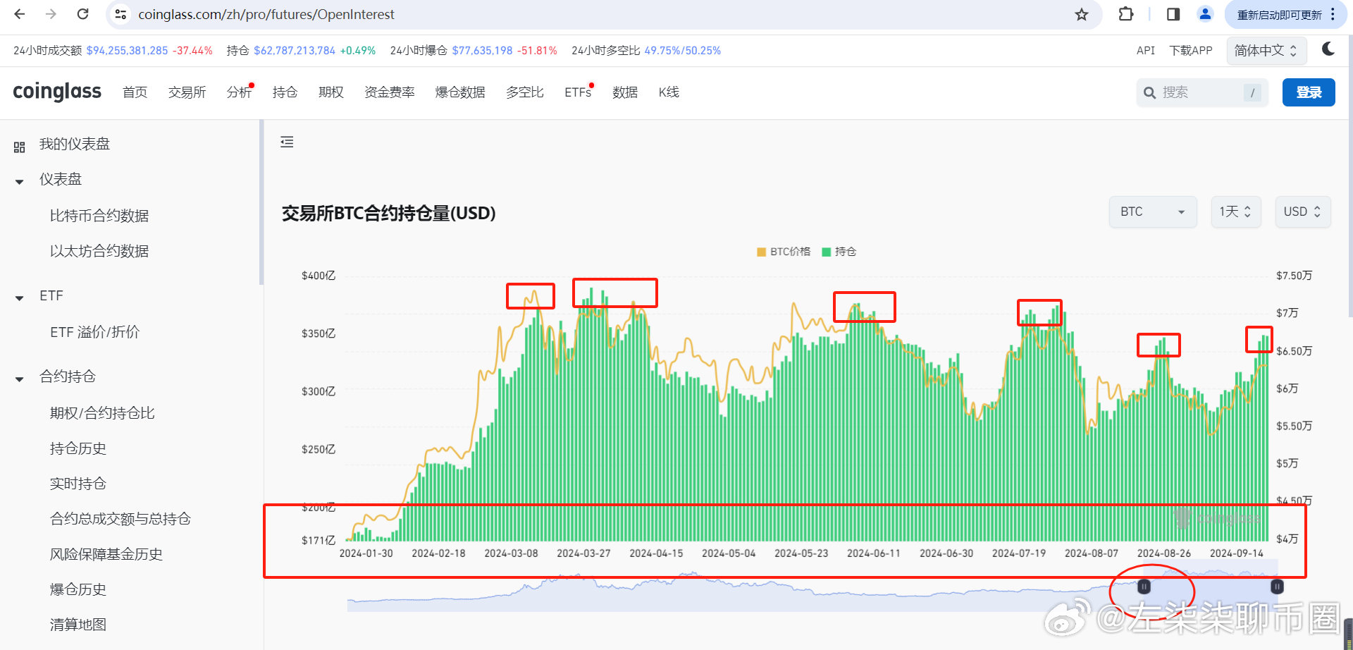
Task: Open the USD unit dropdown
Action: pos(1302,211)
